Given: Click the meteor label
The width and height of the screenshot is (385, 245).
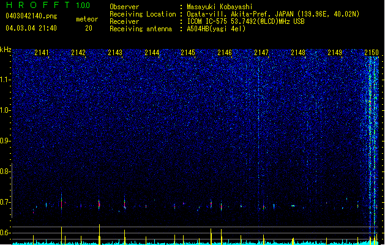Looking at the screenshot, I should coord(87,19).
